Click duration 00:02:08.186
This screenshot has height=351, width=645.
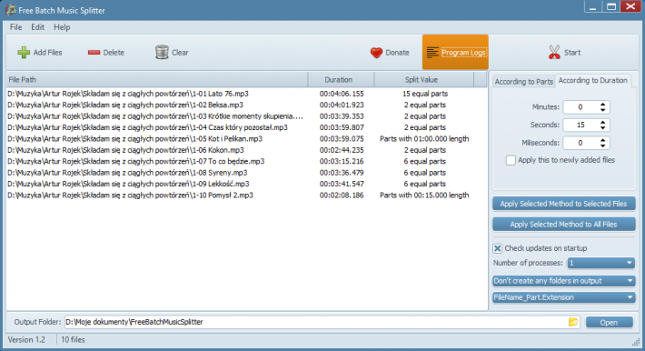(x=342, y=196)
